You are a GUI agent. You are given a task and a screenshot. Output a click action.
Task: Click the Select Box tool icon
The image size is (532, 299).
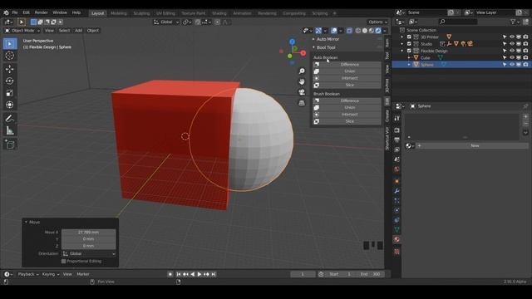pos(9,44)
